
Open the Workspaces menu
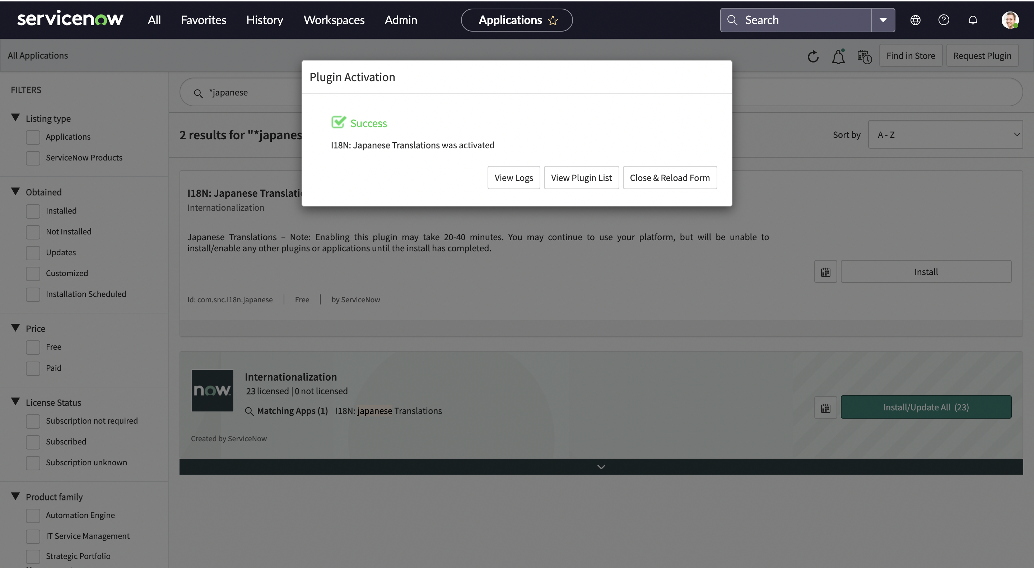[334, 20]
